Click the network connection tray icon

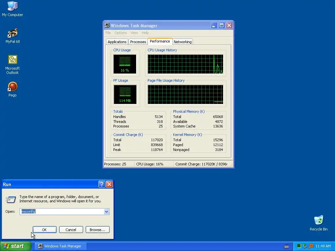(305, 246)
